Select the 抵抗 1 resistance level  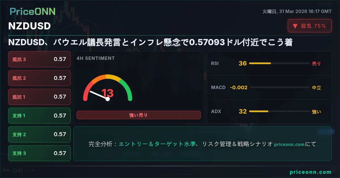coord(39,97)
